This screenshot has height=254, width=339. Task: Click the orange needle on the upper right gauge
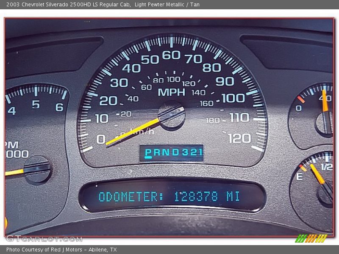point(325,101)
